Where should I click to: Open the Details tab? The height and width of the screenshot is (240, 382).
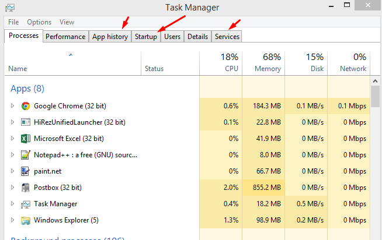pos(197,37)
